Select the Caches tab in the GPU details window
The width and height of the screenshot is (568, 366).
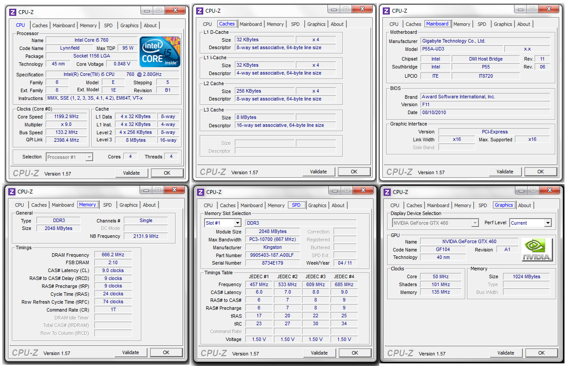pos(414,205)
